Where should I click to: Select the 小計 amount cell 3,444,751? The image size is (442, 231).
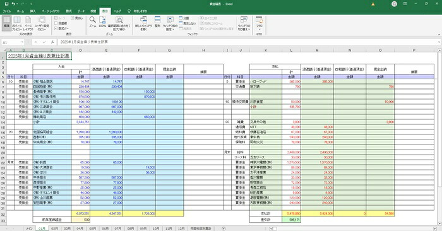coord(81,122)
